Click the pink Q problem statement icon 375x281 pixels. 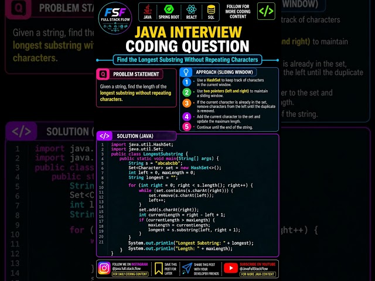[103, 74]
